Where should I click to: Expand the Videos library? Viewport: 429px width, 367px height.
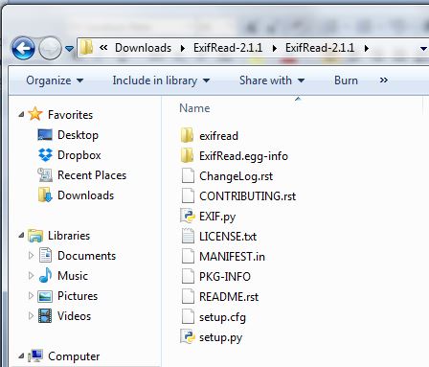pos(31,316)
